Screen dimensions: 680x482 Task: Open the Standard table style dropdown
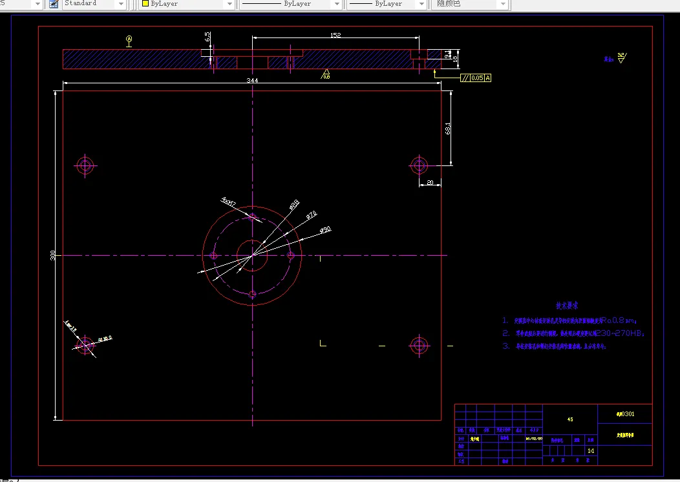point(122,4)
